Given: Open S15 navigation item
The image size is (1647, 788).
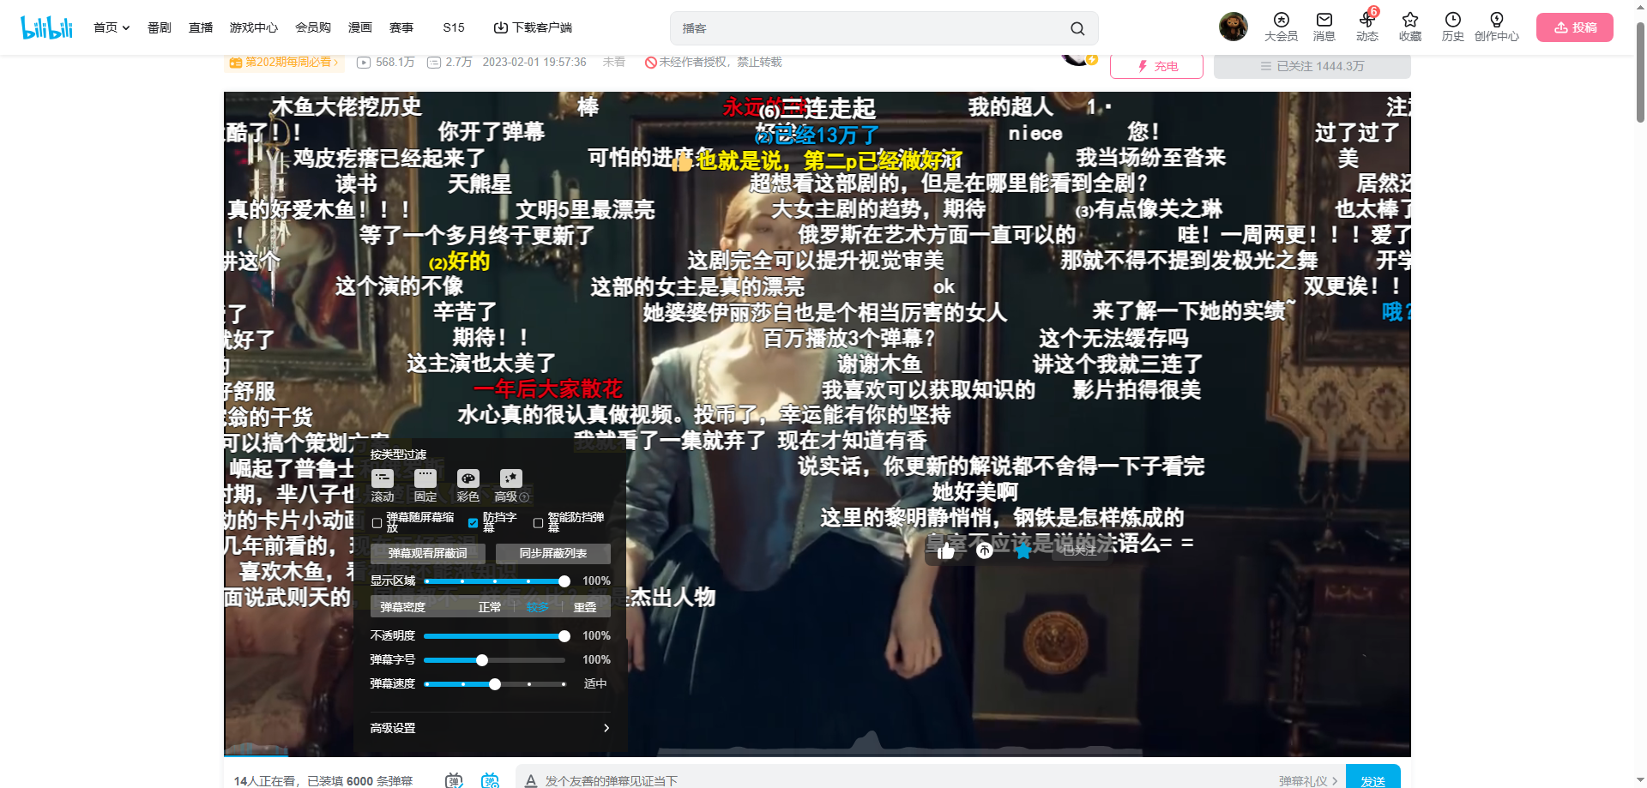Looking at the screenshot, I should coord(454,27).
